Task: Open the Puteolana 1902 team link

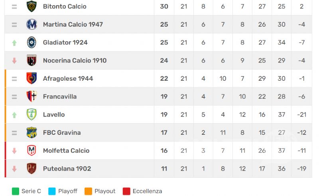Action: pos(67,169)
